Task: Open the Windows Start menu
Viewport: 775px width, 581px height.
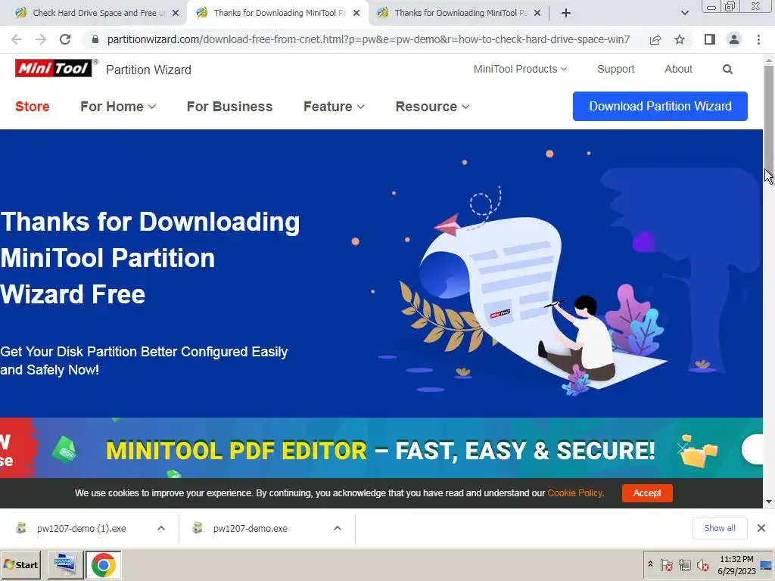Action: coord(20,564)
